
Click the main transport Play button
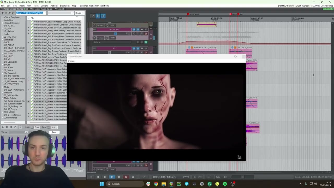(x=112, y=177)
